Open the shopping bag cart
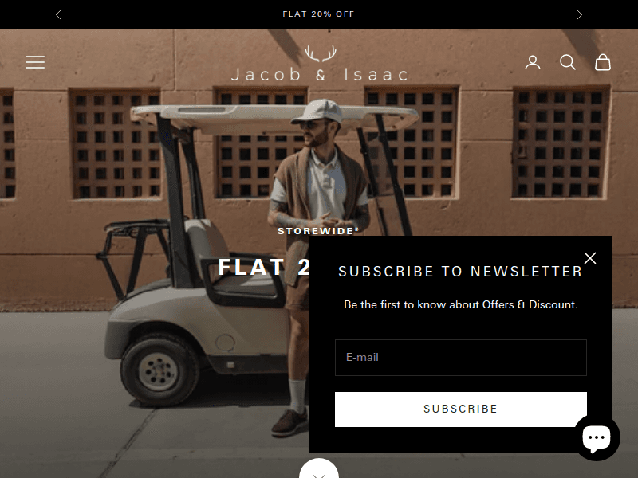Image resolution: width=638 pixels, height=478 pixels. coord(603,62)
